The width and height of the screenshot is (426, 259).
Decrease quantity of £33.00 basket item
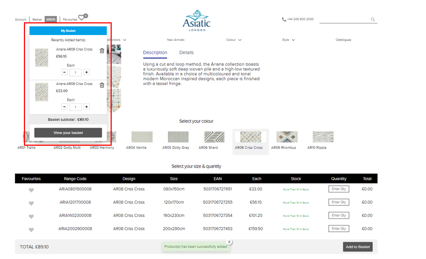tap(64, 107)
